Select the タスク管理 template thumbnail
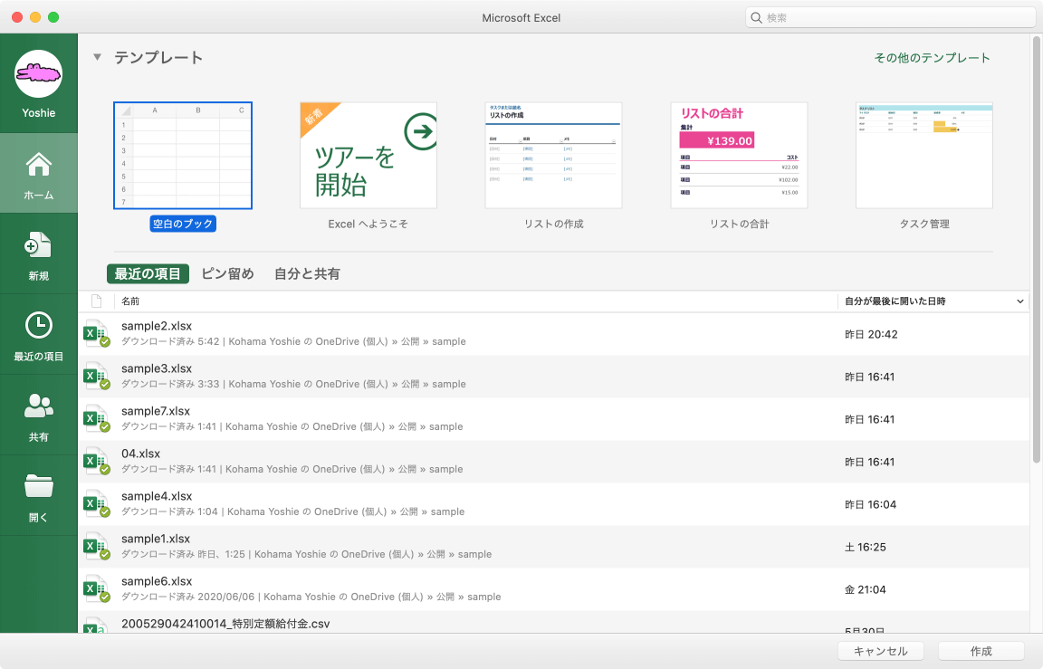 click(924, 156)
